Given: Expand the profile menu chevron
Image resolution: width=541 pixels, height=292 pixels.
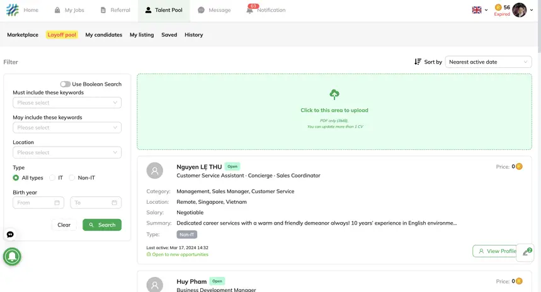Looking at the screenshot, I should click(x=532, y=10).
